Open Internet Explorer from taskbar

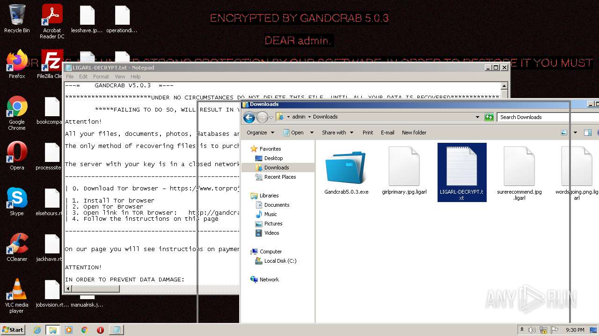37,330
